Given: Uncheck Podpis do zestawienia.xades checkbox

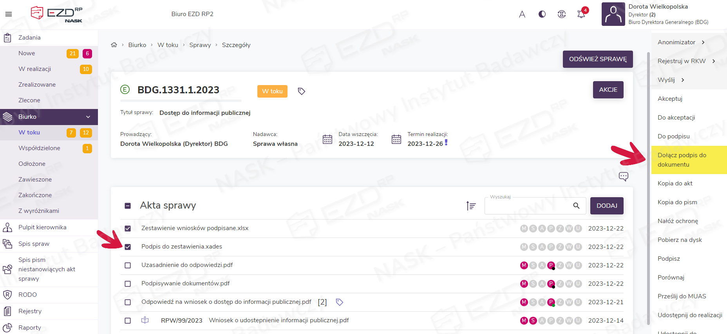Looking at the screenshot, I should click(128, 247).
